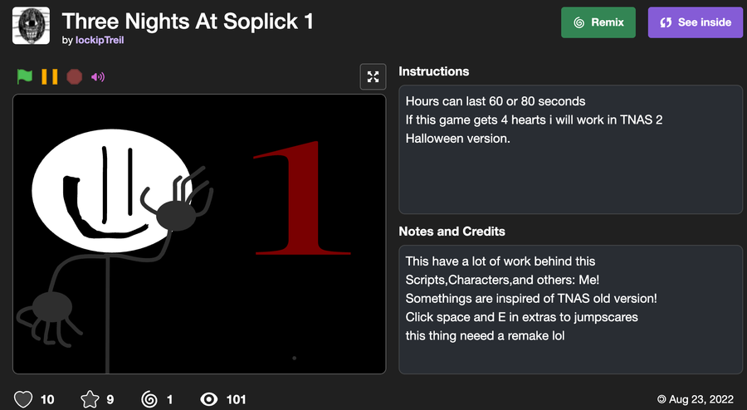Image resolution: width=747 pixels, height=410 pixels.
Task: Stop the project with the red stop sign
Action: click(75, 76)
